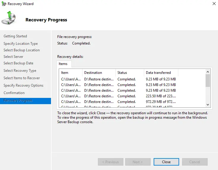Click the Confirmation step in sidebar
The width and height of the screenshot is (218, 170).
tap(14, 93)
